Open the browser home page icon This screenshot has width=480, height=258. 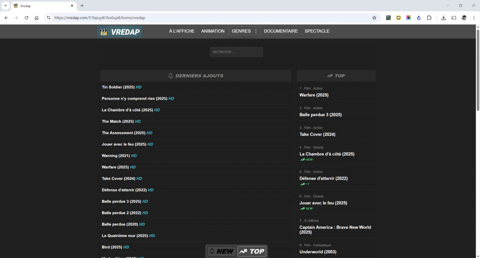click(x=37, y=18)
